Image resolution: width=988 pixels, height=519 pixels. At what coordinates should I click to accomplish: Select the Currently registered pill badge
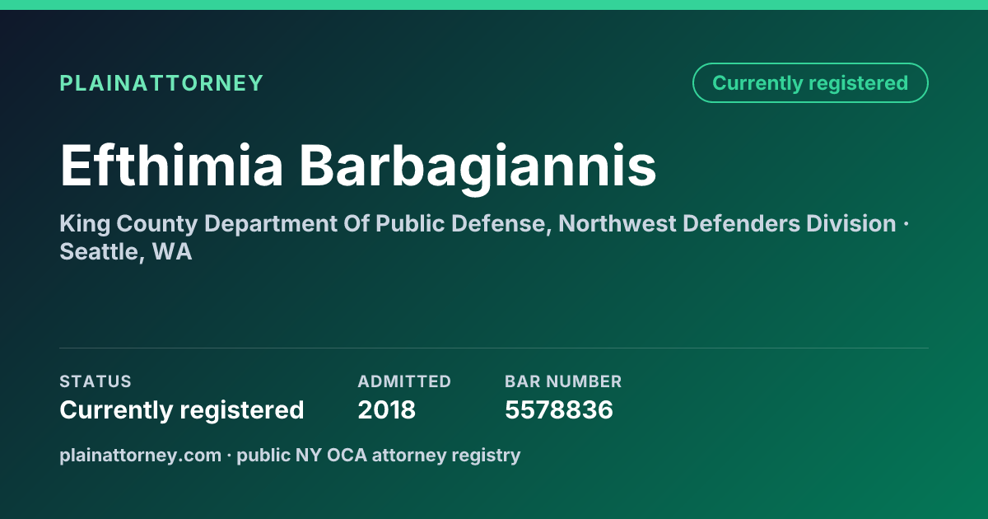pyautogui.click(x=810, y=83)
